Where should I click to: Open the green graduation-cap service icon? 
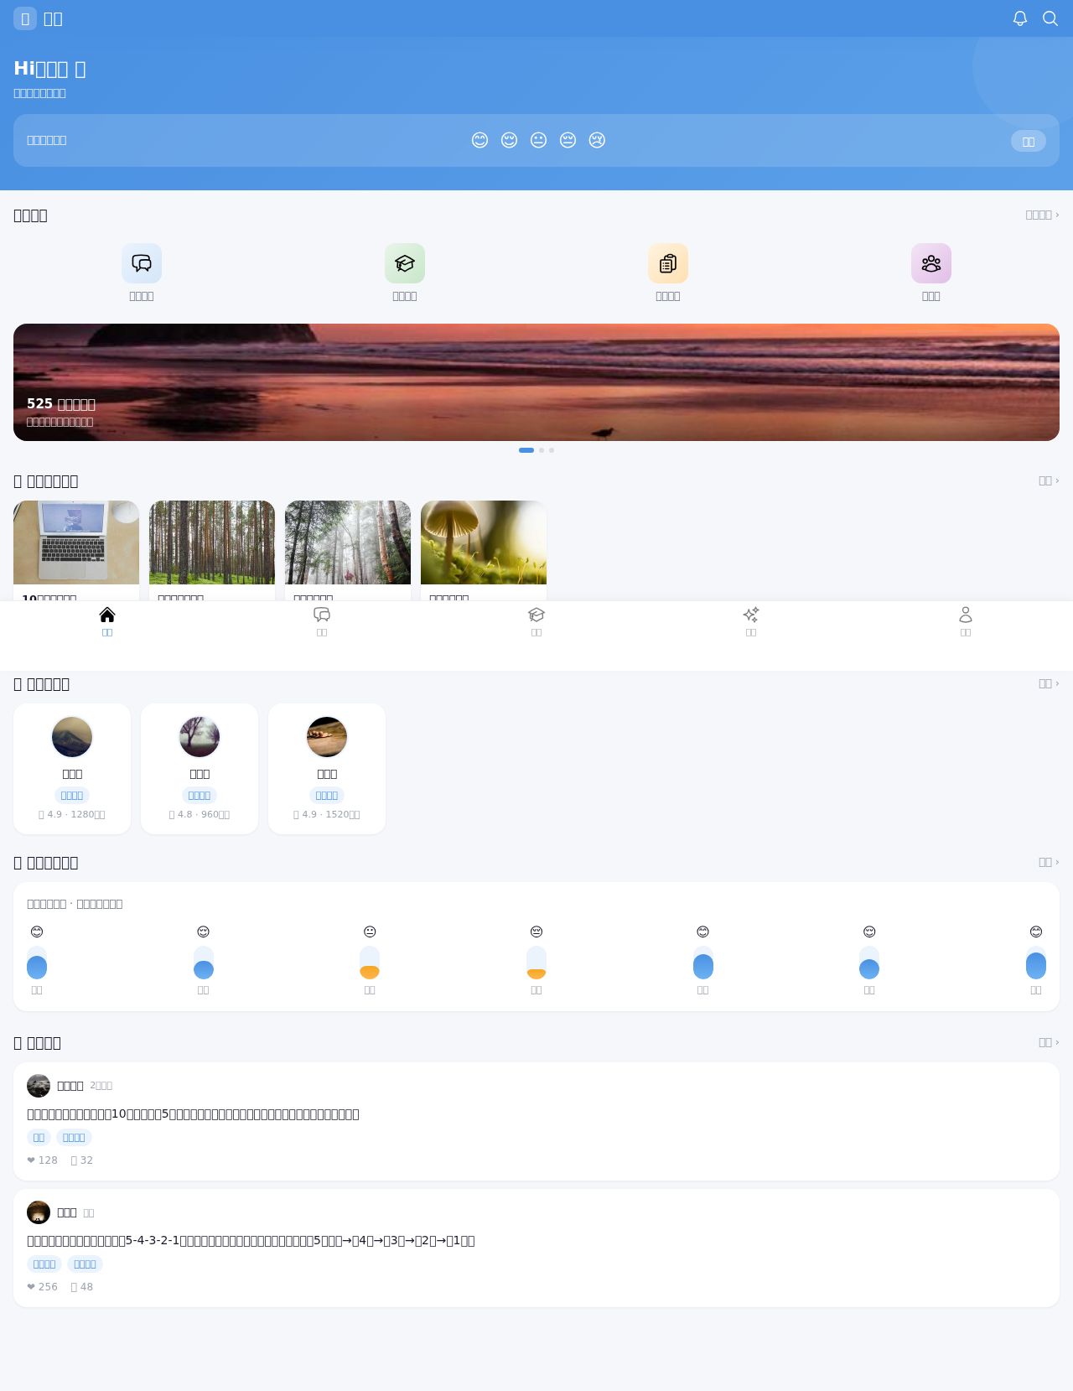tap(405, 263)
